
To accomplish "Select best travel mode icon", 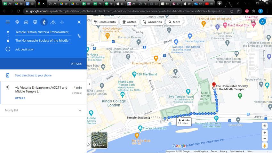I will point(17,22).
